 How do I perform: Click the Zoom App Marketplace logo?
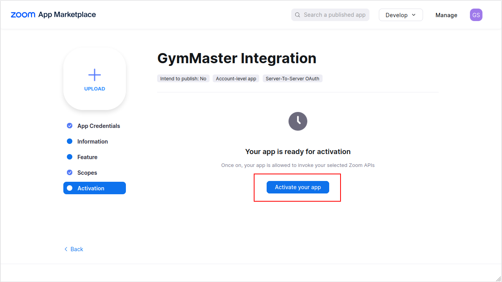(x=53, y=15)
